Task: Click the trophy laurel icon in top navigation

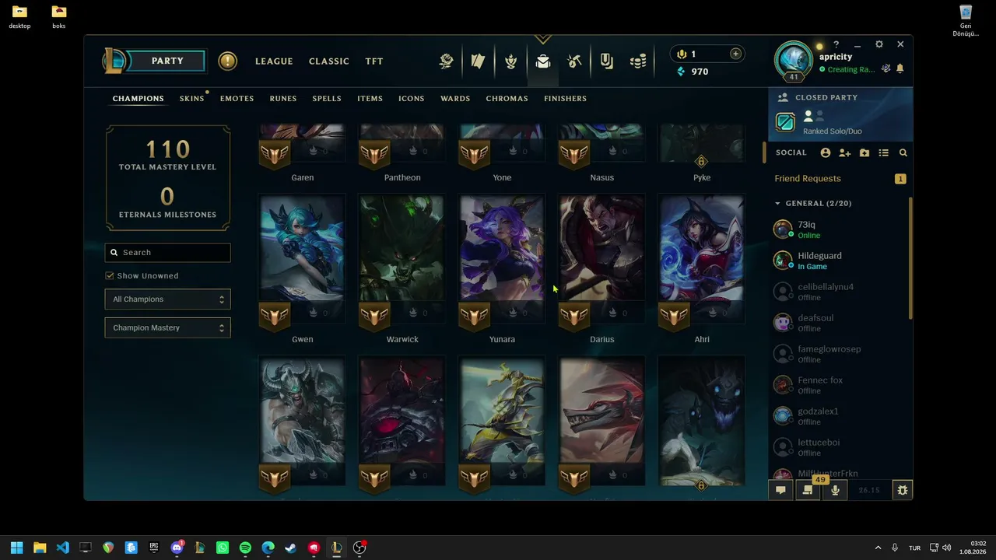Action: pyautogui.click(x=511, y=61)
